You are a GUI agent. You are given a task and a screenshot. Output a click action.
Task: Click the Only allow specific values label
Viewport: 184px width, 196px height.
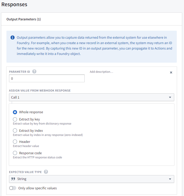pyautogui.click(x=37, y=188)
